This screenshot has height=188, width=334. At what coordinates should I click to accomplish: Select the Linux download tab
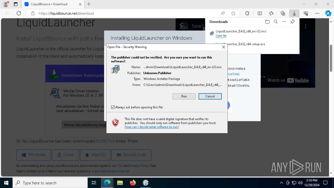[x=65, y=155]
